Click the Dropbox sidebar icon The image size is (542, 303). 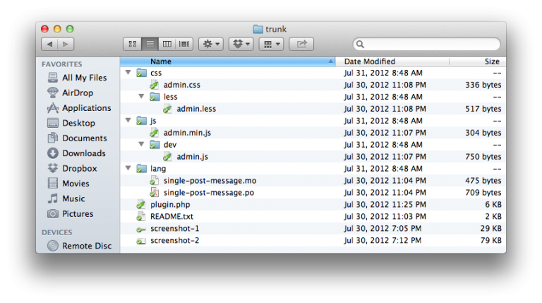click(x=52, y=168)
